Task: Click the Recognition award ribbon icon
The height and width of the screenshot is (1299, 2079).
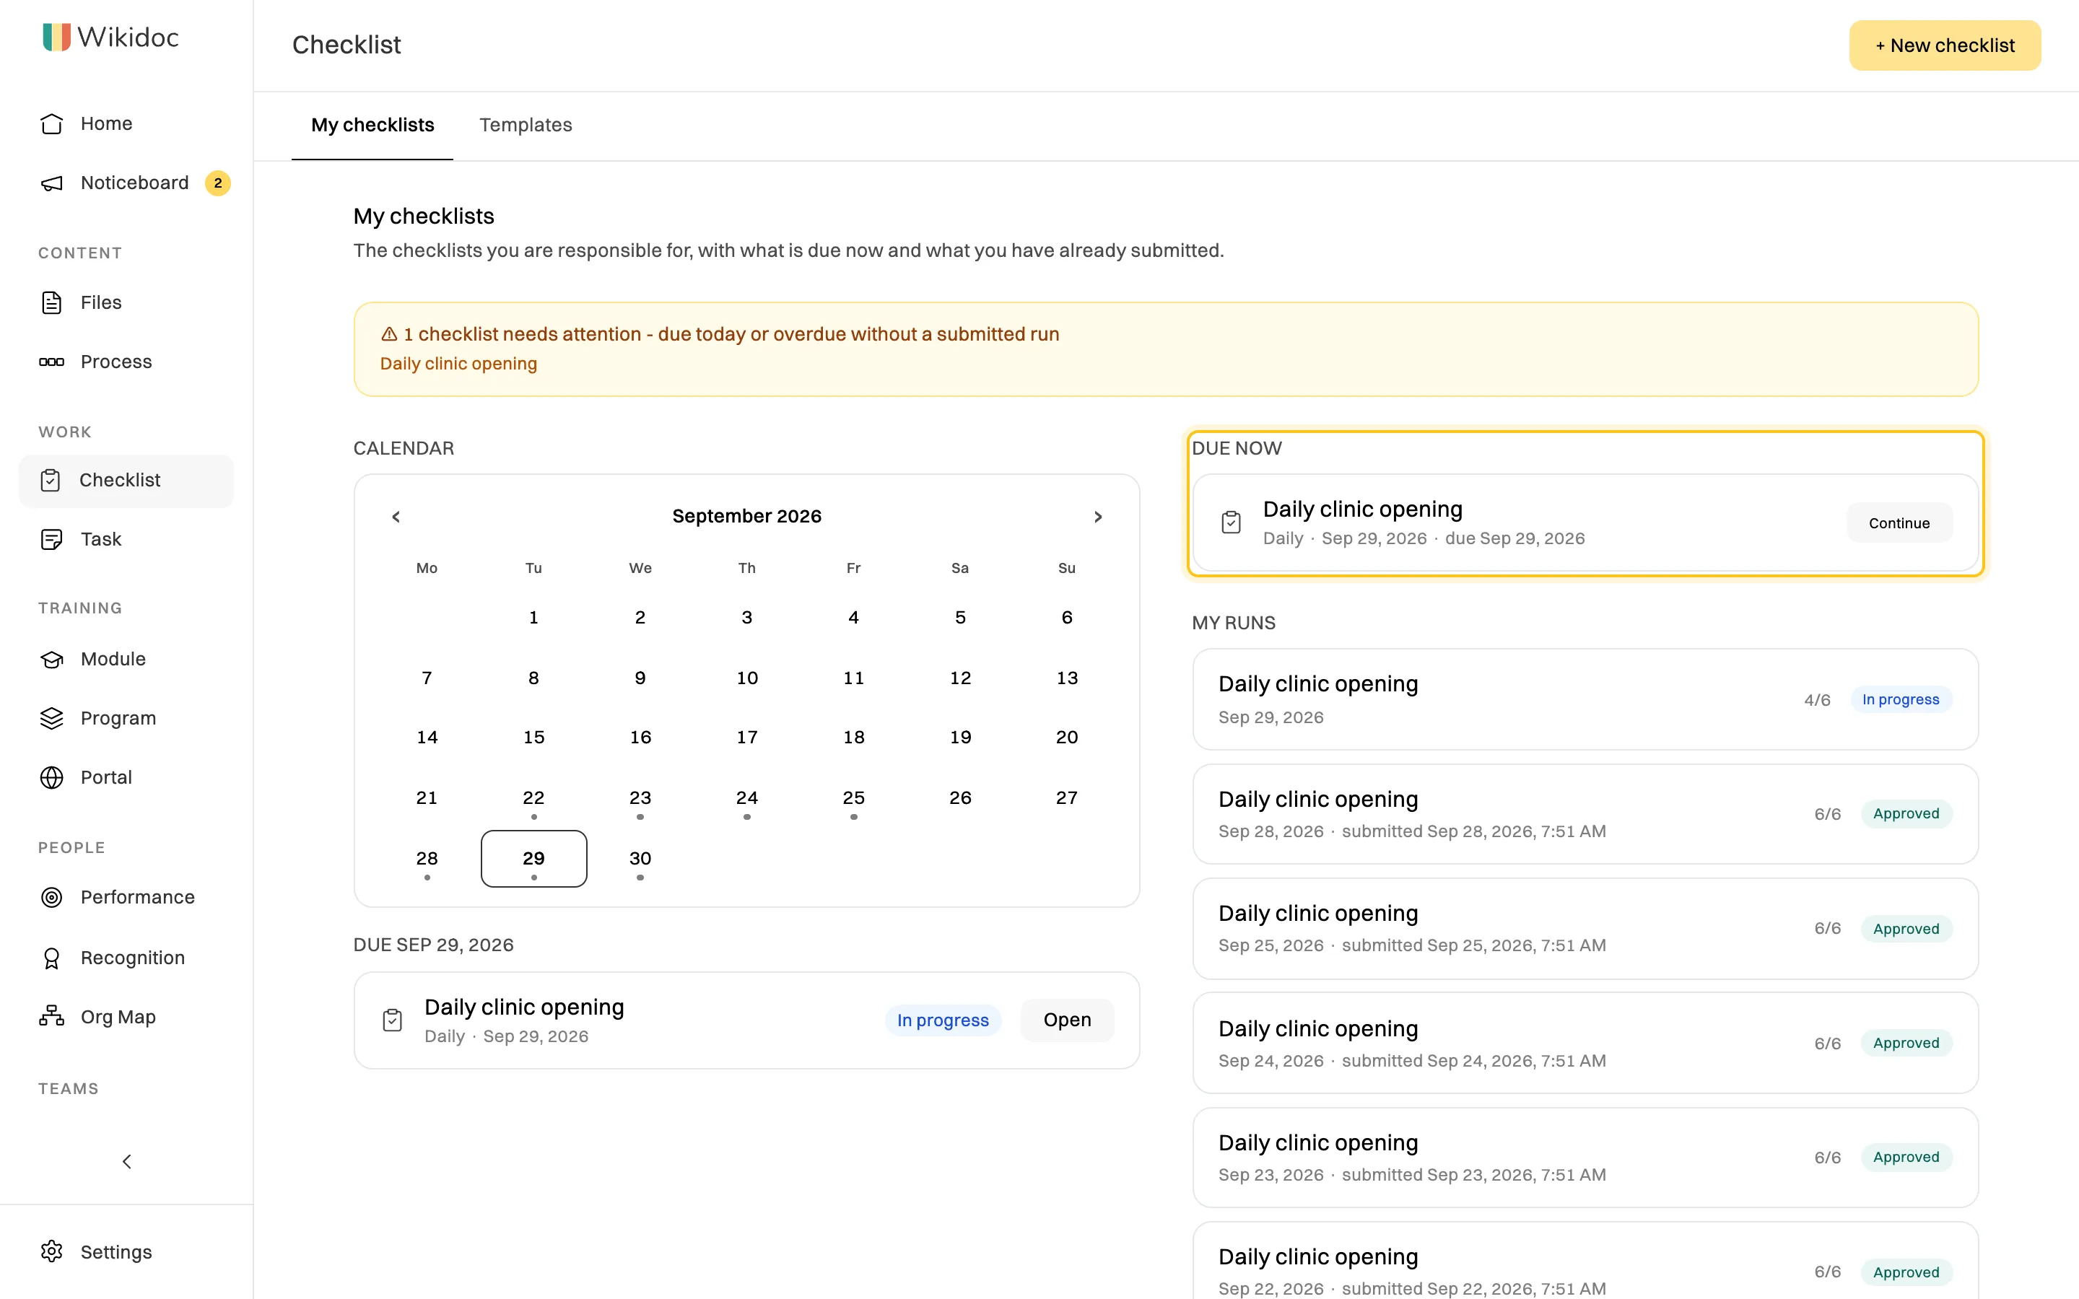Action: tap(51, 958)
